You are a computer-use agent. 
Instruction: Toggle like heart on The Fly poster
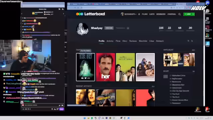click(86, 78)
